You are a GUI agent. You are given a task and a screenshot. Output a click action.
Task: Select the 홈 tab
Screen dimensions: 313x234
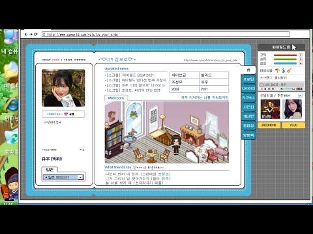tap(248, 70)
